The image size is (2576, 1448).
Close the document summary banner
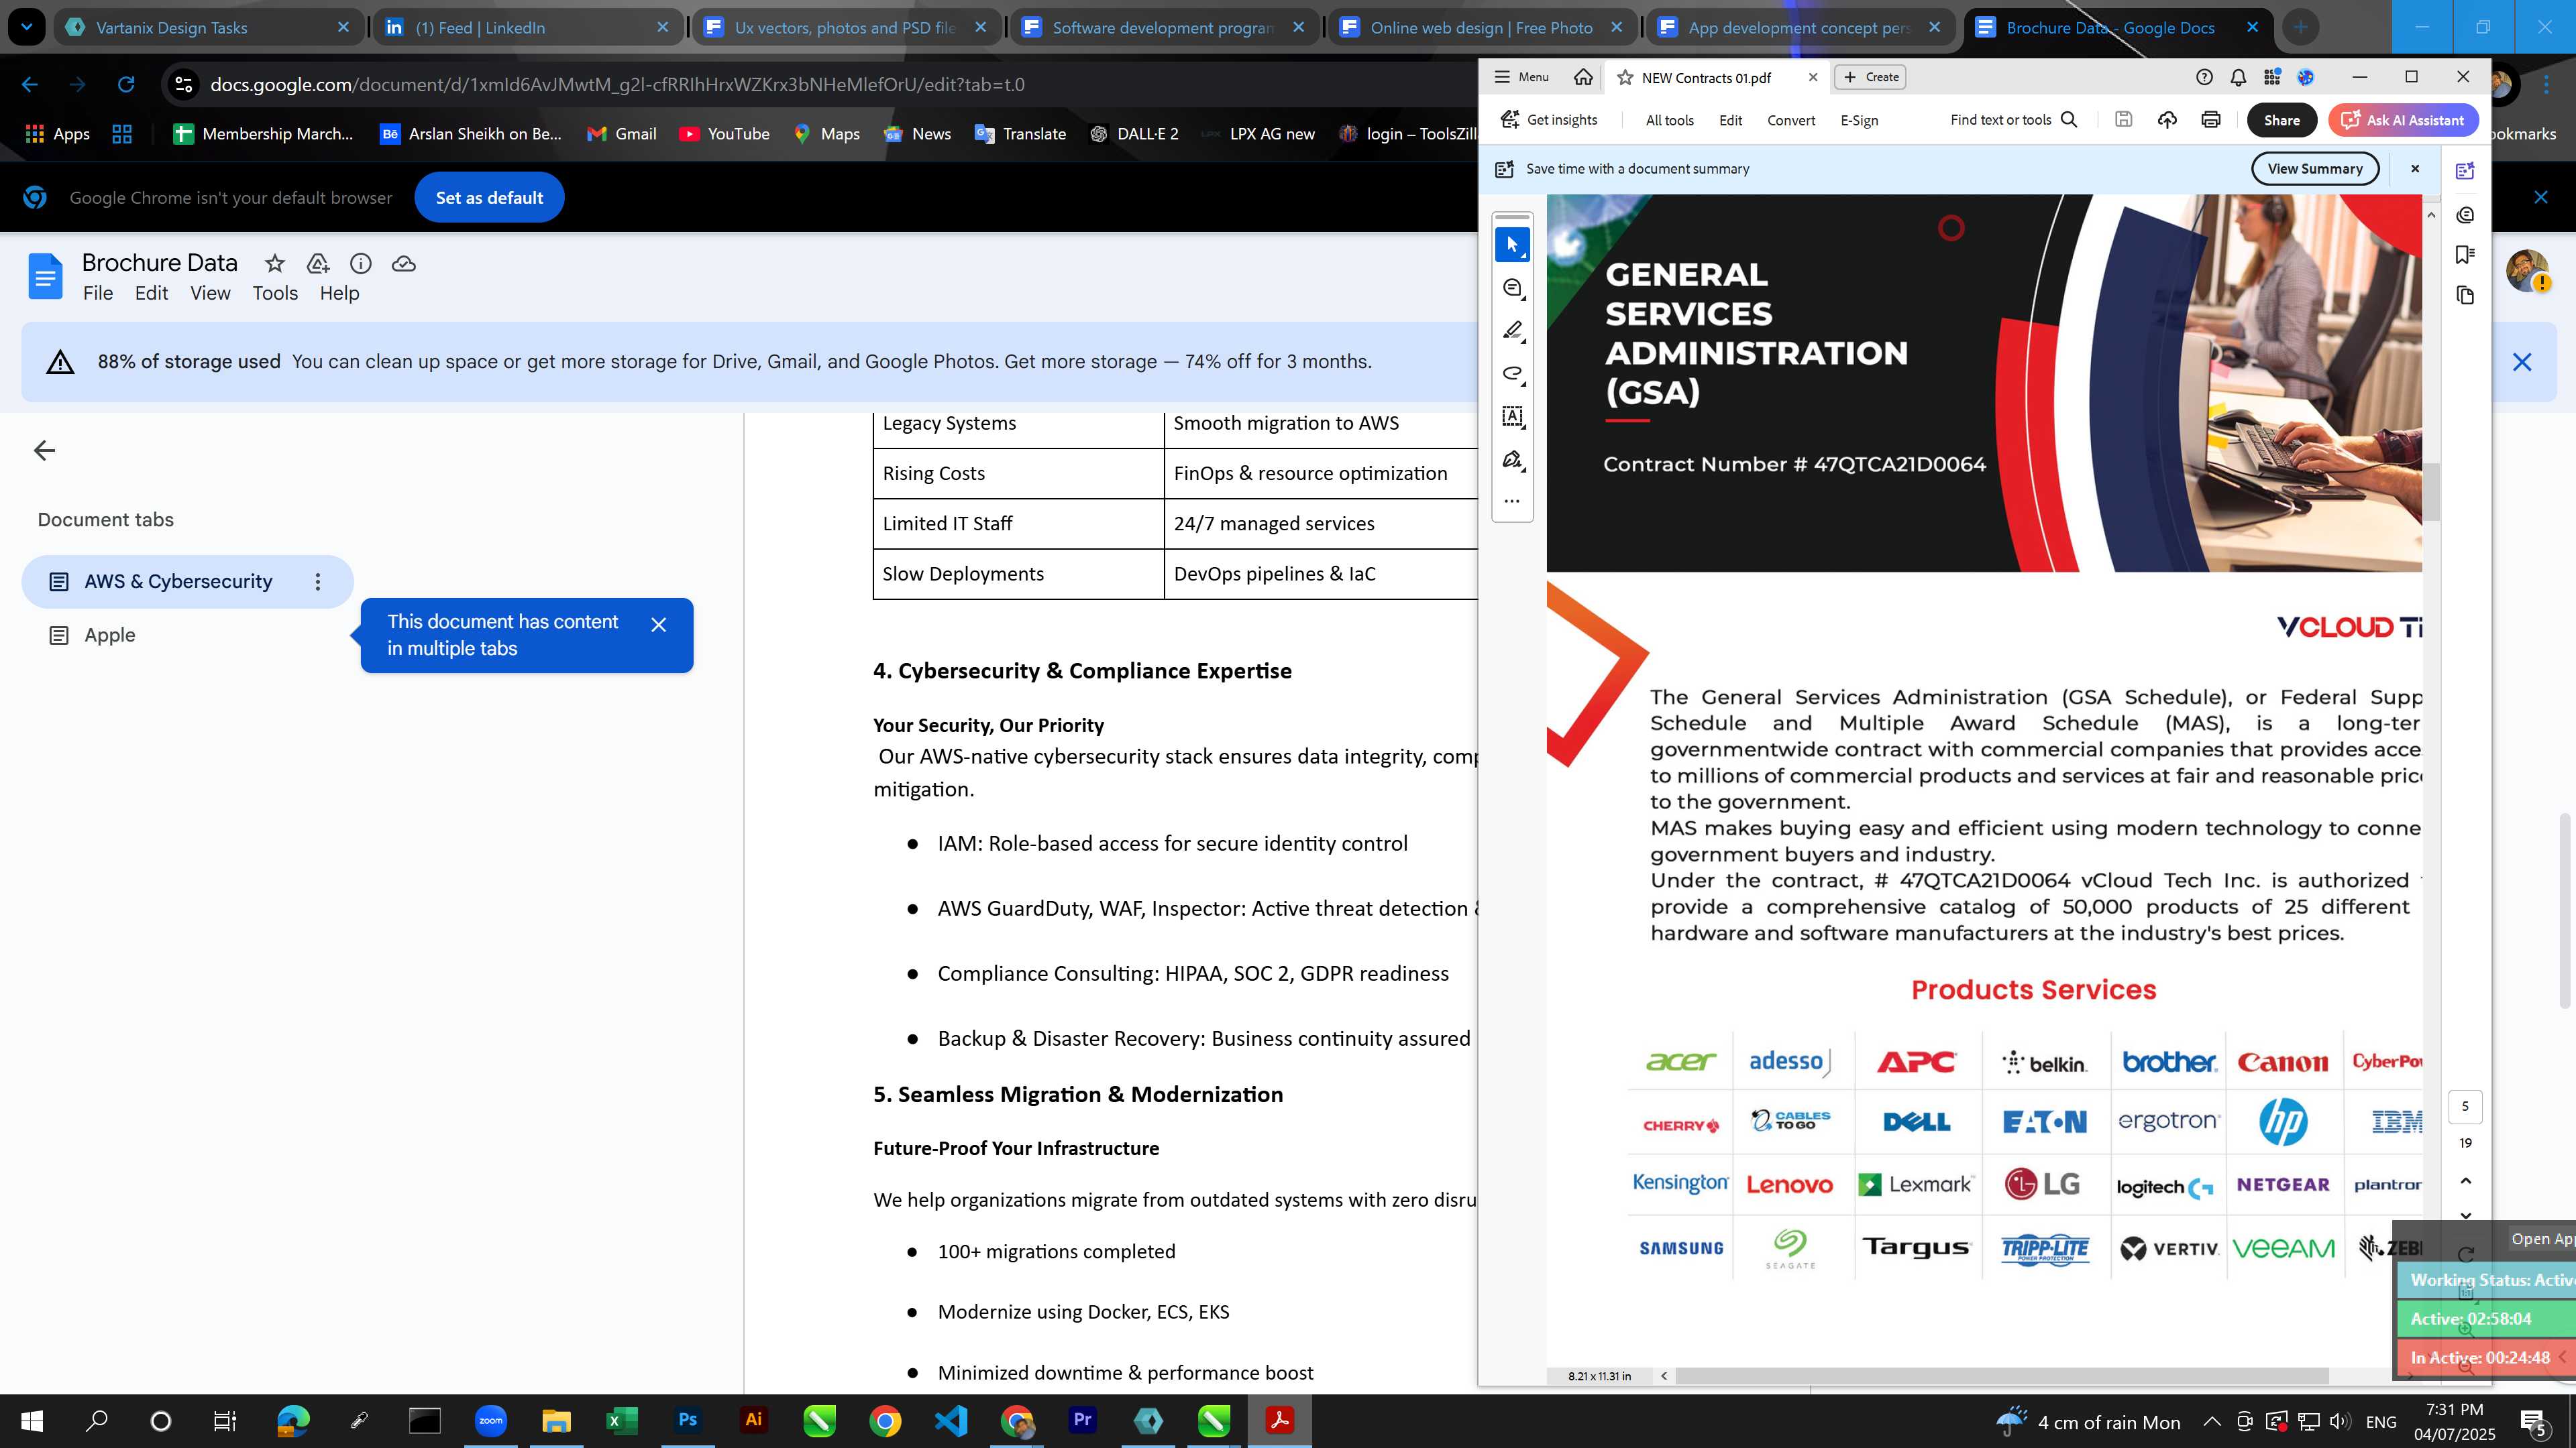pos(2415,169)
